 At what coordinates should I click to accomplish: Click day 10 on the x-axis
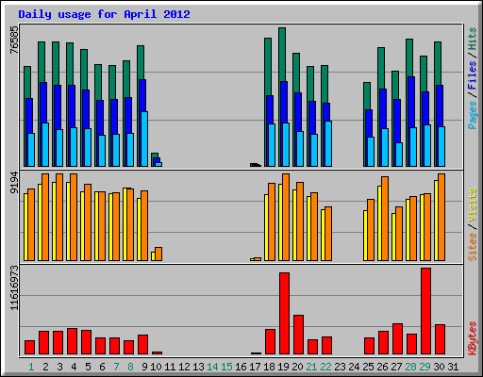(x=156, y=367)
